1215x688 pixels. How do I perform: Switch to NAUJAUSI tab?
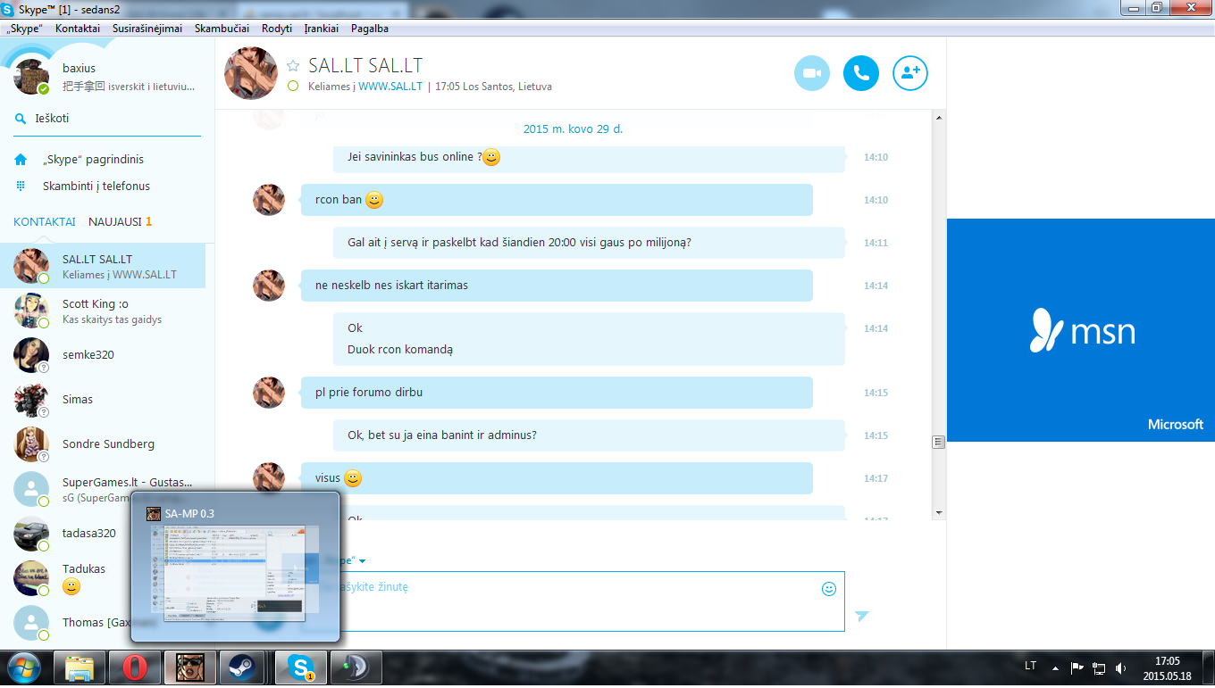(x=120, y=222)
